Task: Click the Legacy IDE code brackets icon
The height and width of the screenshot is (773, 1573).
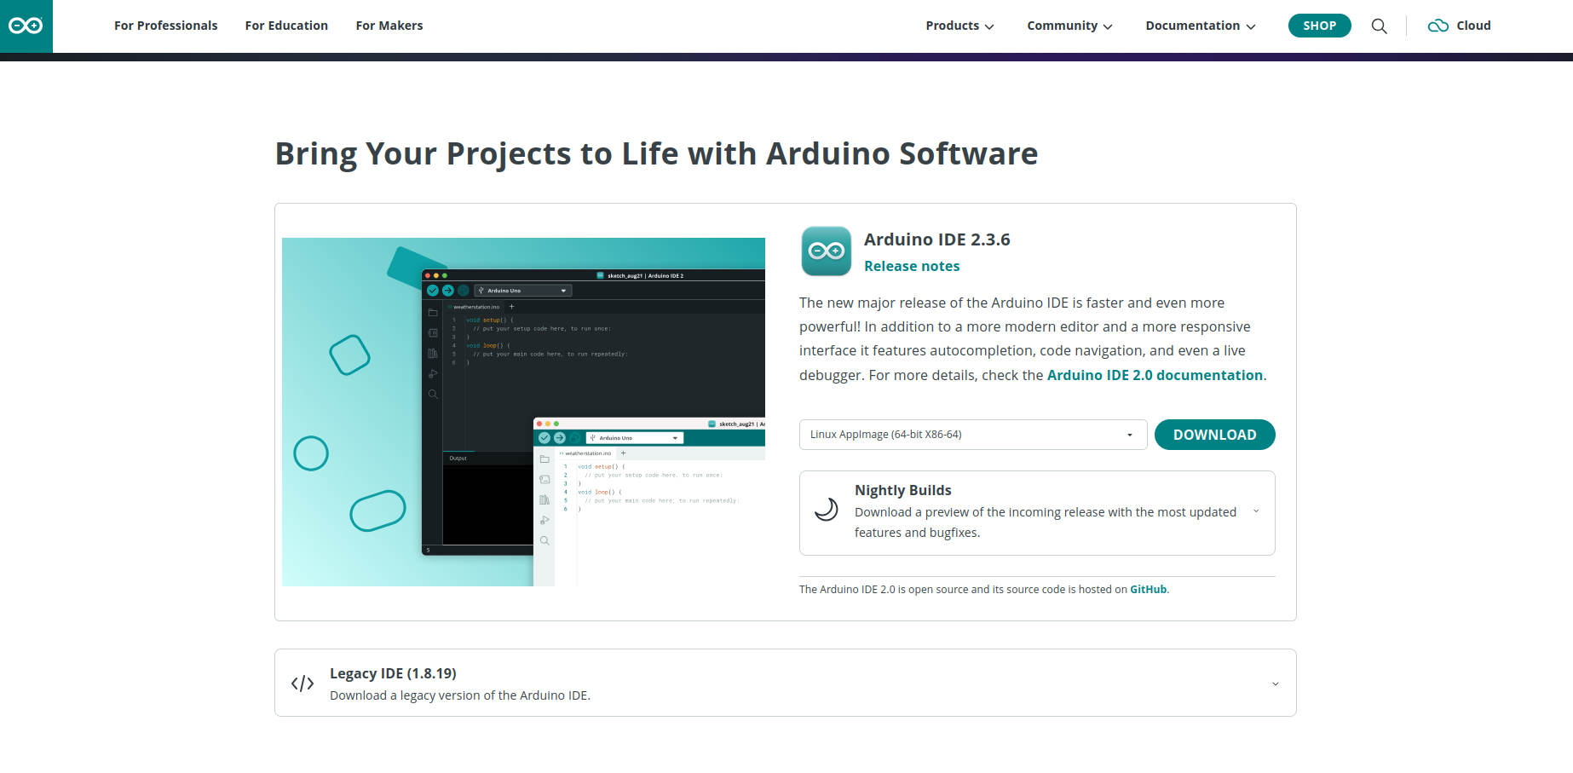Action: (x=302, y=683)
